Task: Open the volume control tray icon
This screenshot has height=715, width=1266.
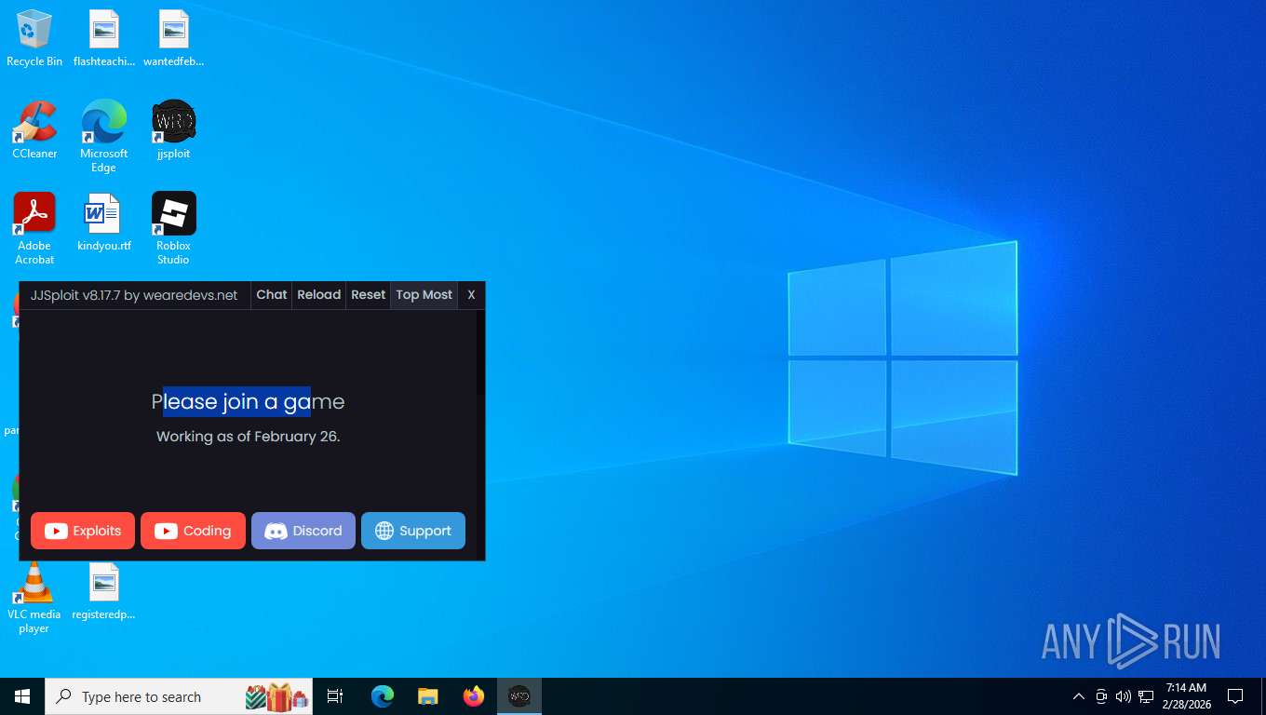Action: 1124,696
